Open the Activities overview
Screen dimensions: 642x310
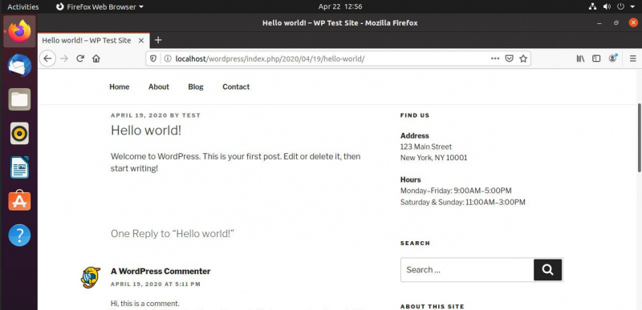pyautogui.click(x=23, y=6)
